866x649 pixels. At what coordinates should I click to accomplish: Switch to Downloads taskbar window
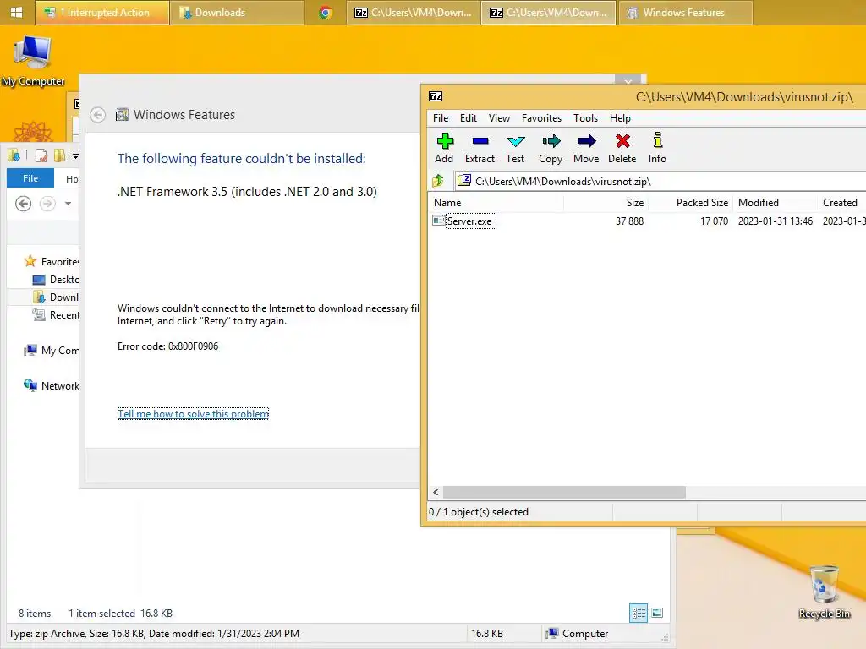click(x=238, y=13)
